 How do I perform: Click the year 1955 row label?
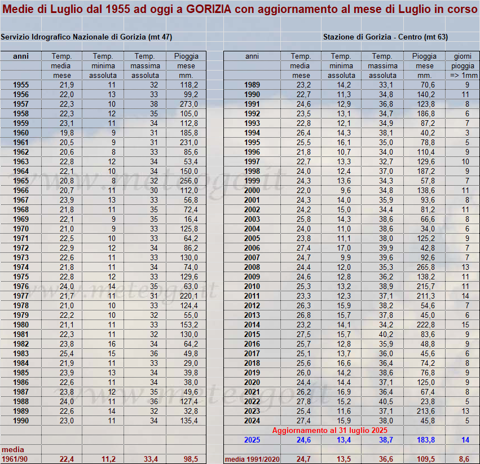21,85
